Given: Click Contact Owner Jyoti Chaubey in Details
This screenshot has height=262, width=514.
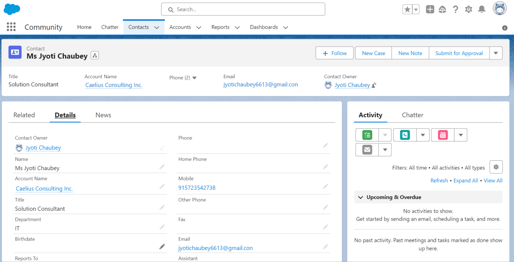Looking at the screenshot, I should 43,148.
